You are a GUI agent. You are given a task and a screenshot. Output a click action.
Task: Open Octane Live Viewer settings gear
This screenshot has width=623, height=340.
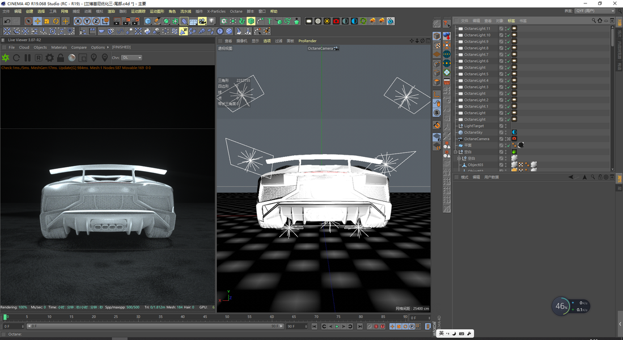click(49, 58)
